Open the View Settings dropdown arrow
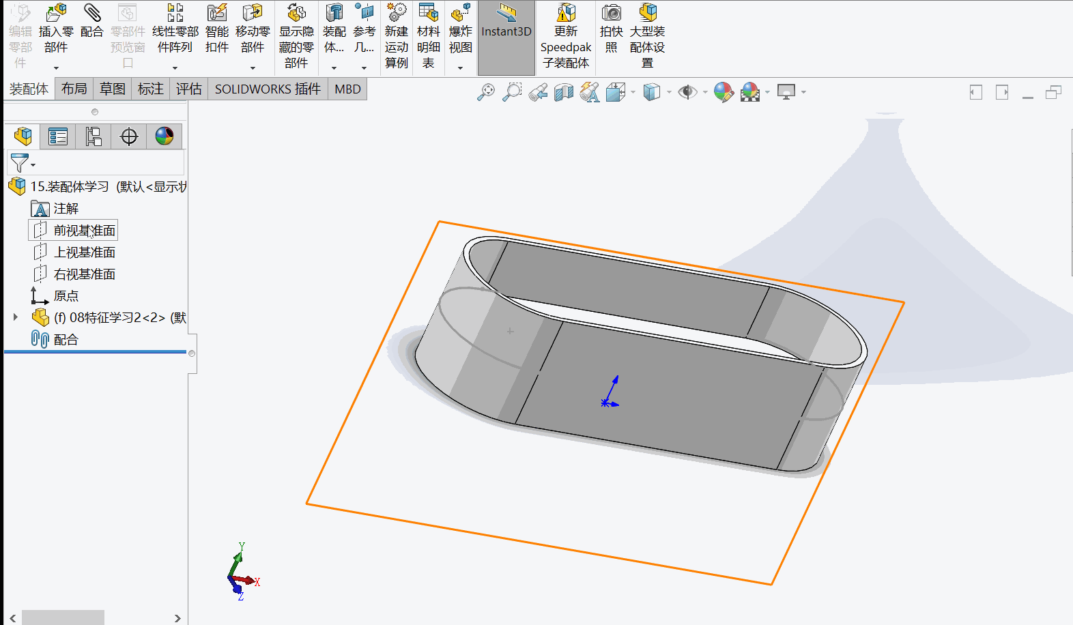The height and width of the screenshot is (625, 1073). pyautogui.click(x=804, y=92)
